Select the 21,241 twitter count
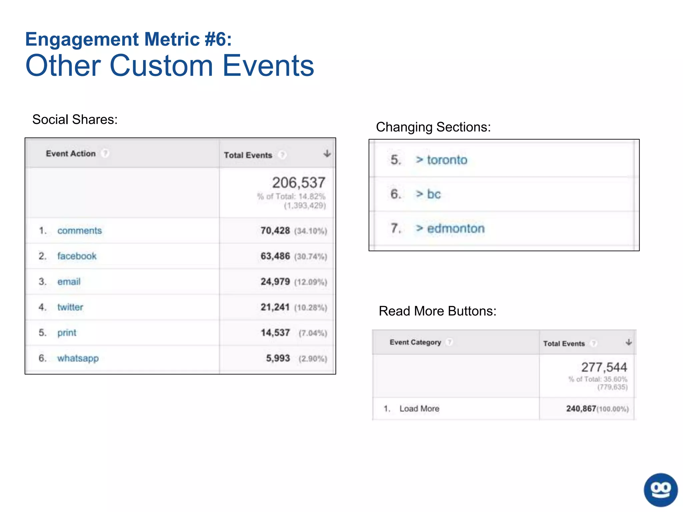 [x=275, y=307]
